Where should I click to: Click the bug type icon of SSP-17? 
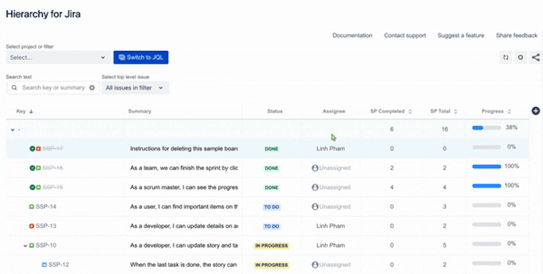(x=38, y=149)
